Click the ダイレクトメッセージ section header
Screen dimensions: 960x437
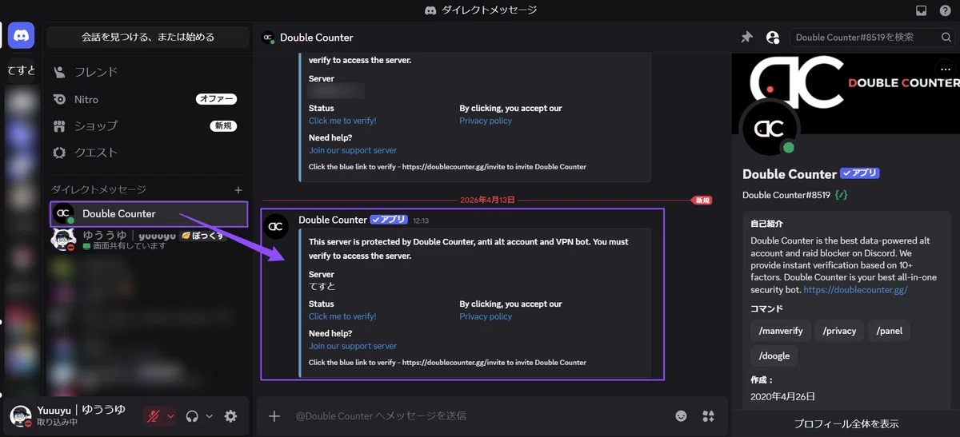(99, 190)
